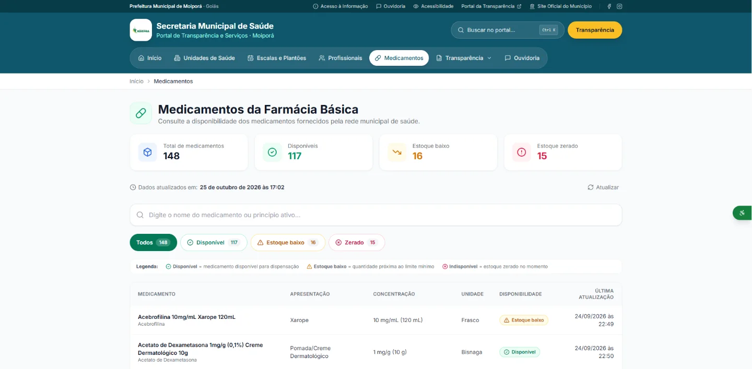752x369 pixels.
Task: Click the 1 mg/g (10 g) concentration cell
Action: 390,352
